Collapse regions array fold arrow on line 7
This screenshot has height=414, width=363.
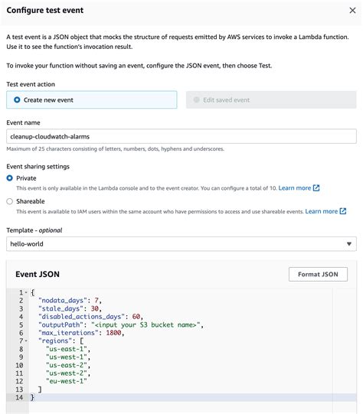click(x=26, y=341)
